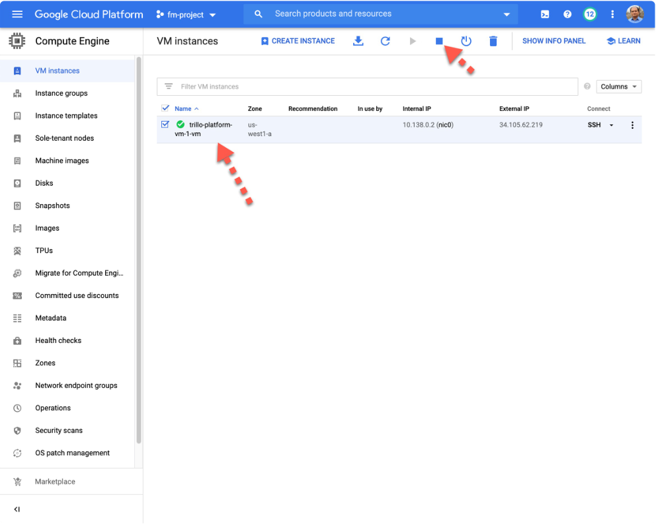The height and width of the screenshot is (524, 656).
Task: Open the user account avatar
Action: pyautogui.click(x=635, y=15)
